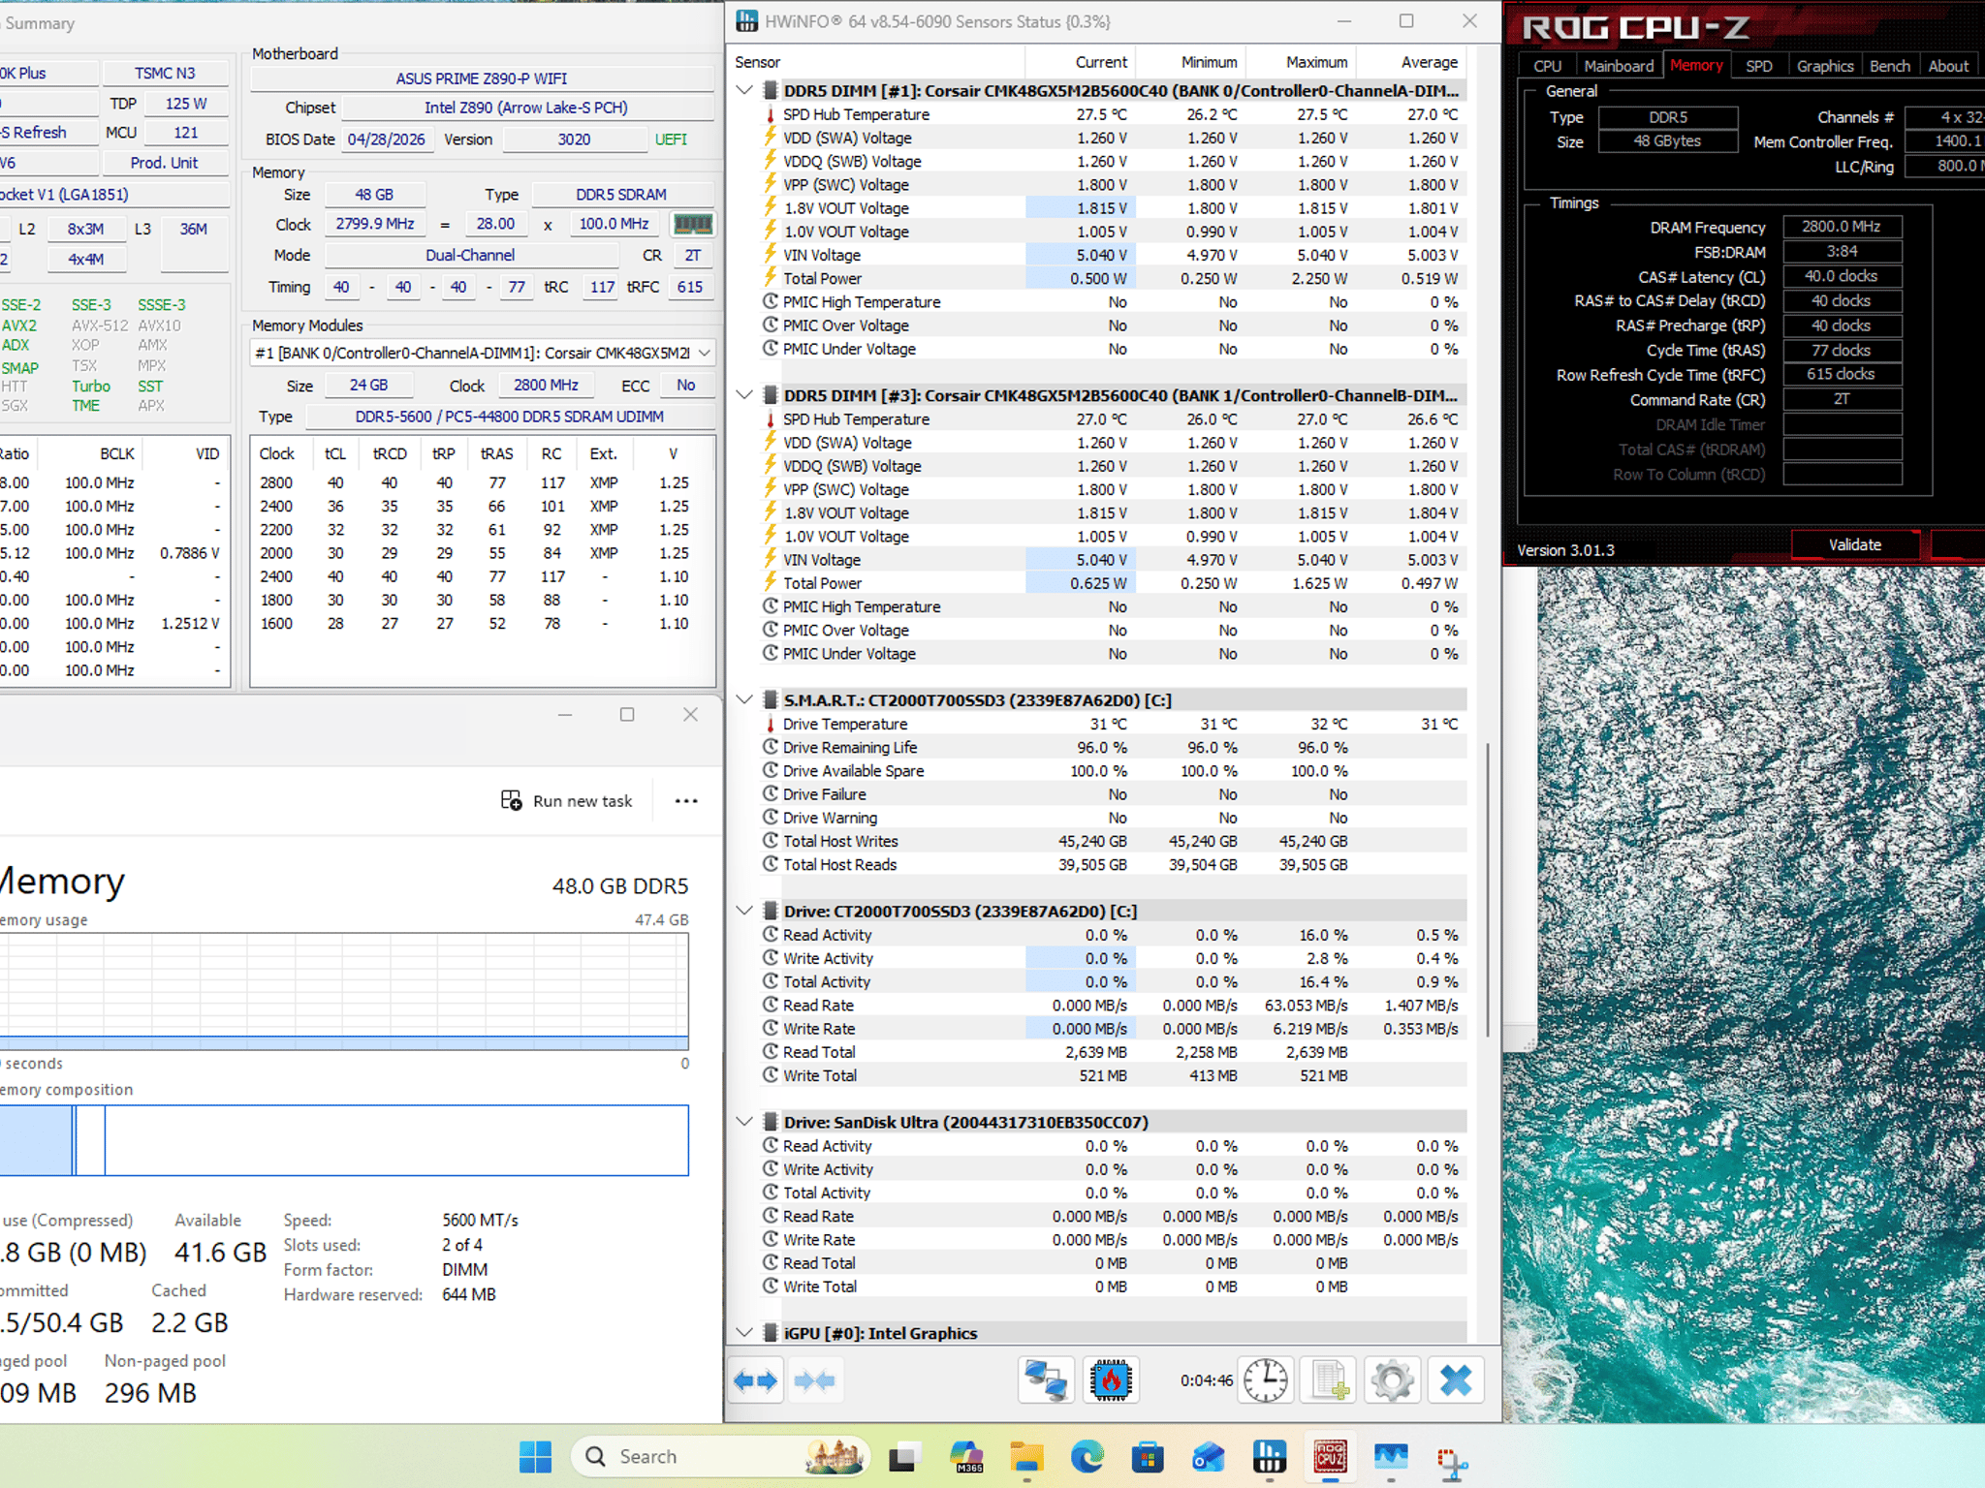Select the Total Host Writes sensor row
The height and width of the screenshot is (1488, 1985).
point(1113,841)
